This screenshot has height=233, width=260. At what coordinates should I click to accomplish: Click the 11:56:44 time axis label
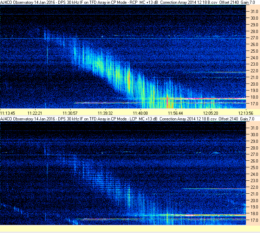pyautogui.click(x=175, y=113)
